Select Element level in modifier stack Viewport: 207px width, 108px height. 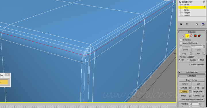187,15
